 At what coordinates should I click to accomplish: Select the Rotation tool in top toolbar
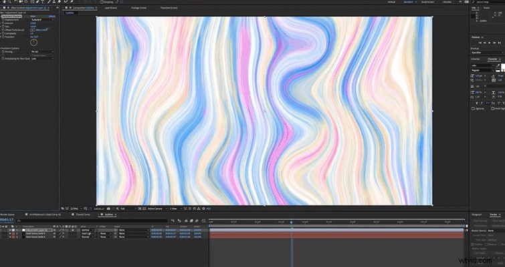pyautogui.click(x=15, y=2)
